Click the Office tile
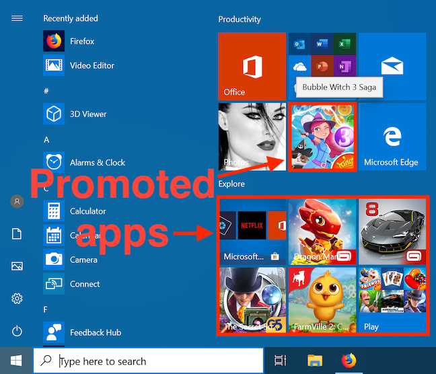The height and width of the screenshot is (374, 436). (252, 66)
